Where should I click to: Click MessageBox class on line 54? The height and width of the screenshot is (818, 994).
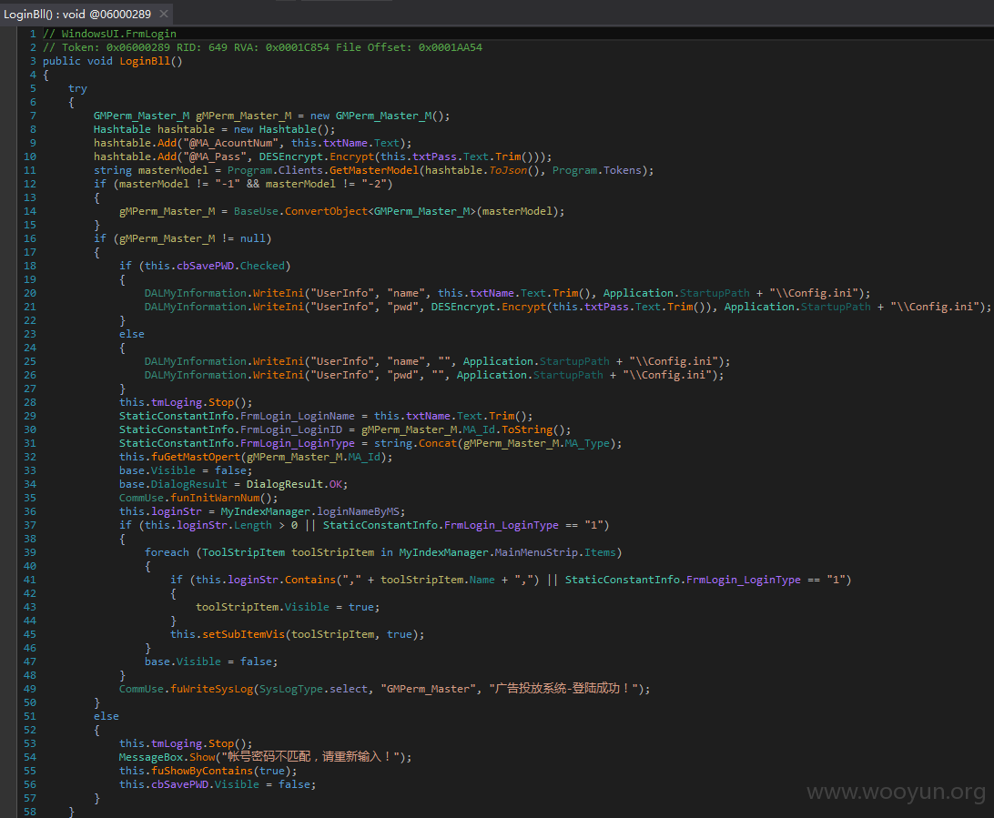(x=151, y=757)
